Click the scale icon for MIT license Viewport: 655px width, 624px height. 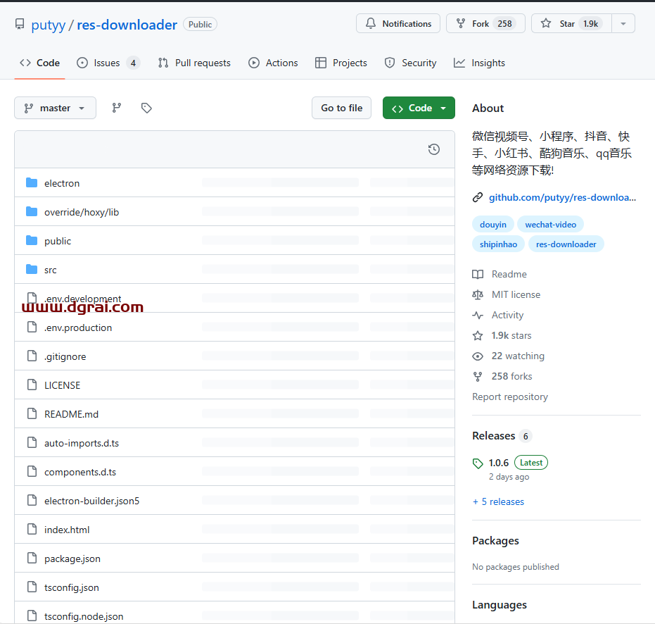pos(478,295)
